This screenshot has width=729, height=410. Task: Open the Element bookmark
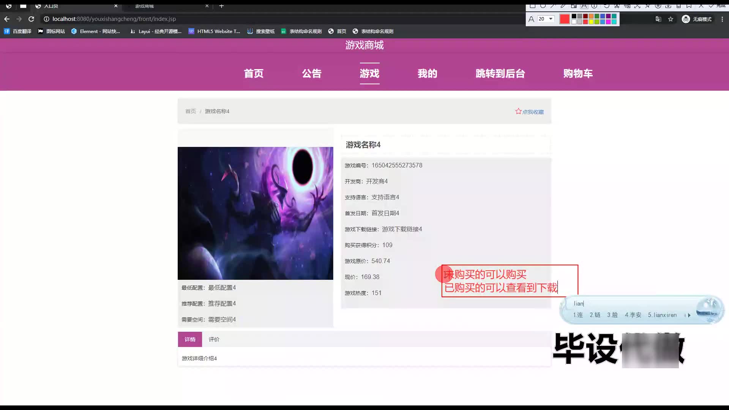(x=96, y=31)
